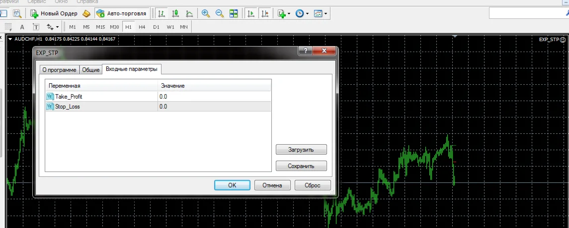Switch chart to bar chart mode

click(162, 14)
